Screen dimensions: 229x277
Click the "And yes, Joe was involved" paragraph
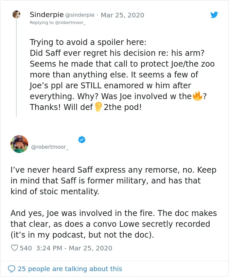[114, 224]
